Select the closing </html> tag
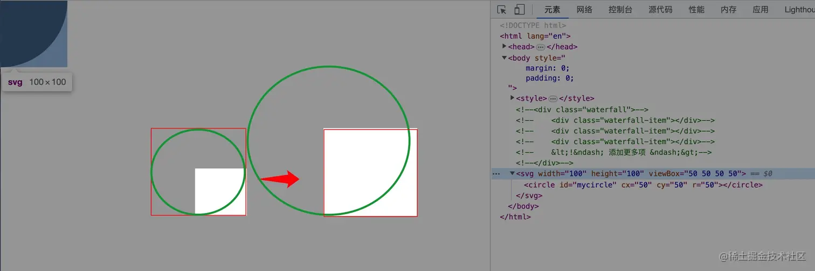The image size is (815, 271). [515, 217]
